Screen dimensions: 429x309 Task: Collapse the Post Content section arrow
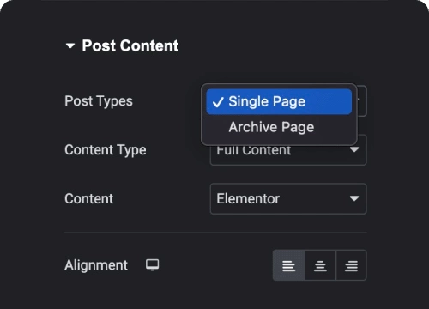coord(70,45)
